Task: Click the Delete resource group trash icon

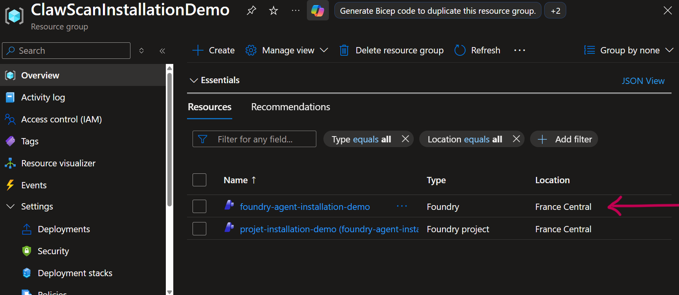Action: (x=344, y=50)
